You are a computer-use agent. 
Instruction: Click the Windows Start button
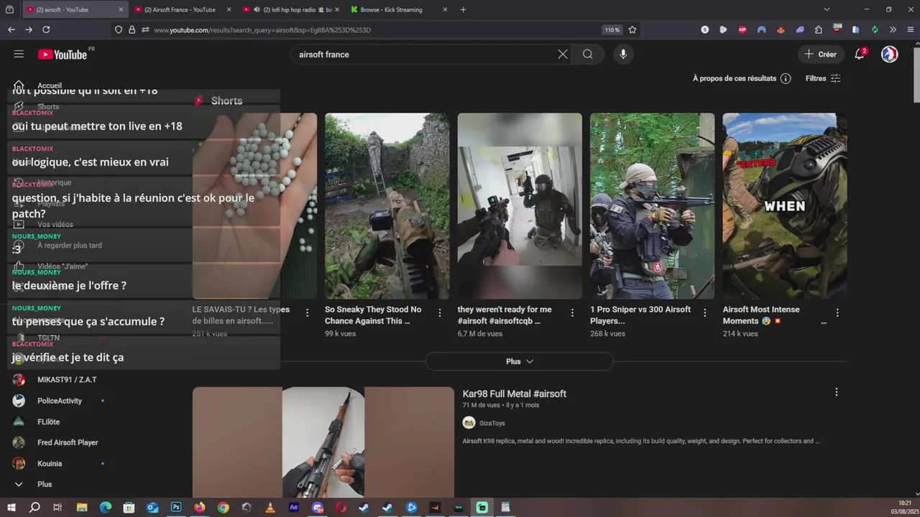pyautogui.click(x=11, y=507)
